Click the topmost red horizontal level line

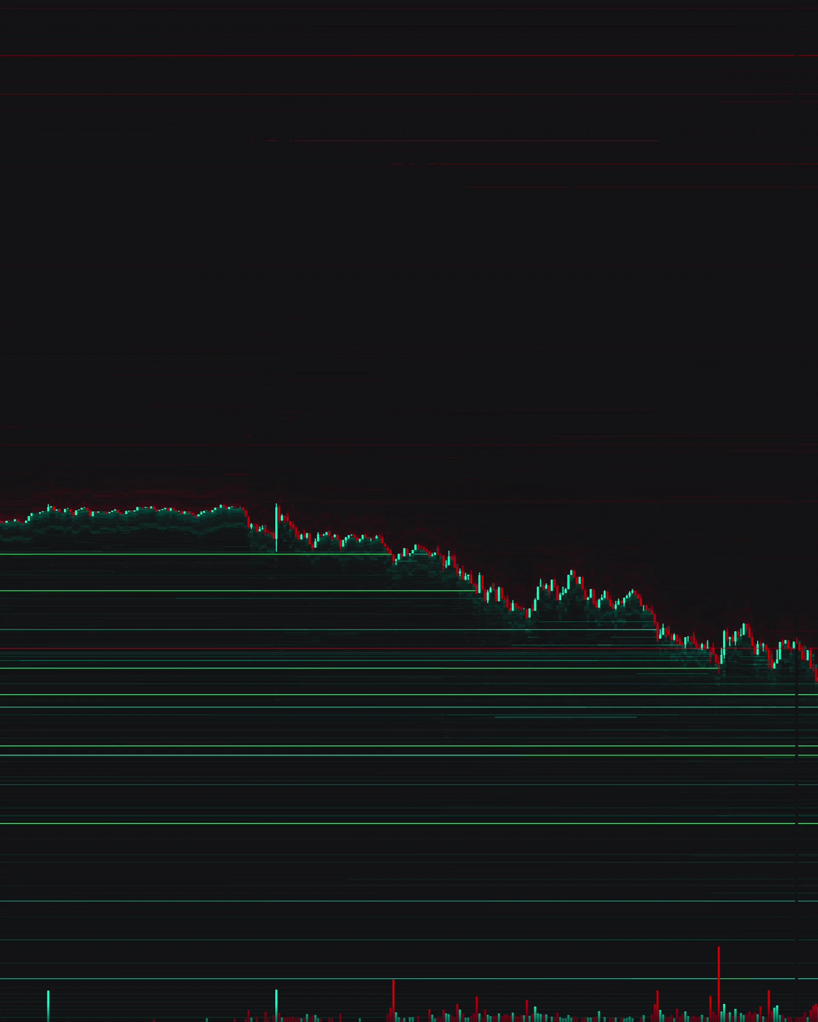pos(408,55)
